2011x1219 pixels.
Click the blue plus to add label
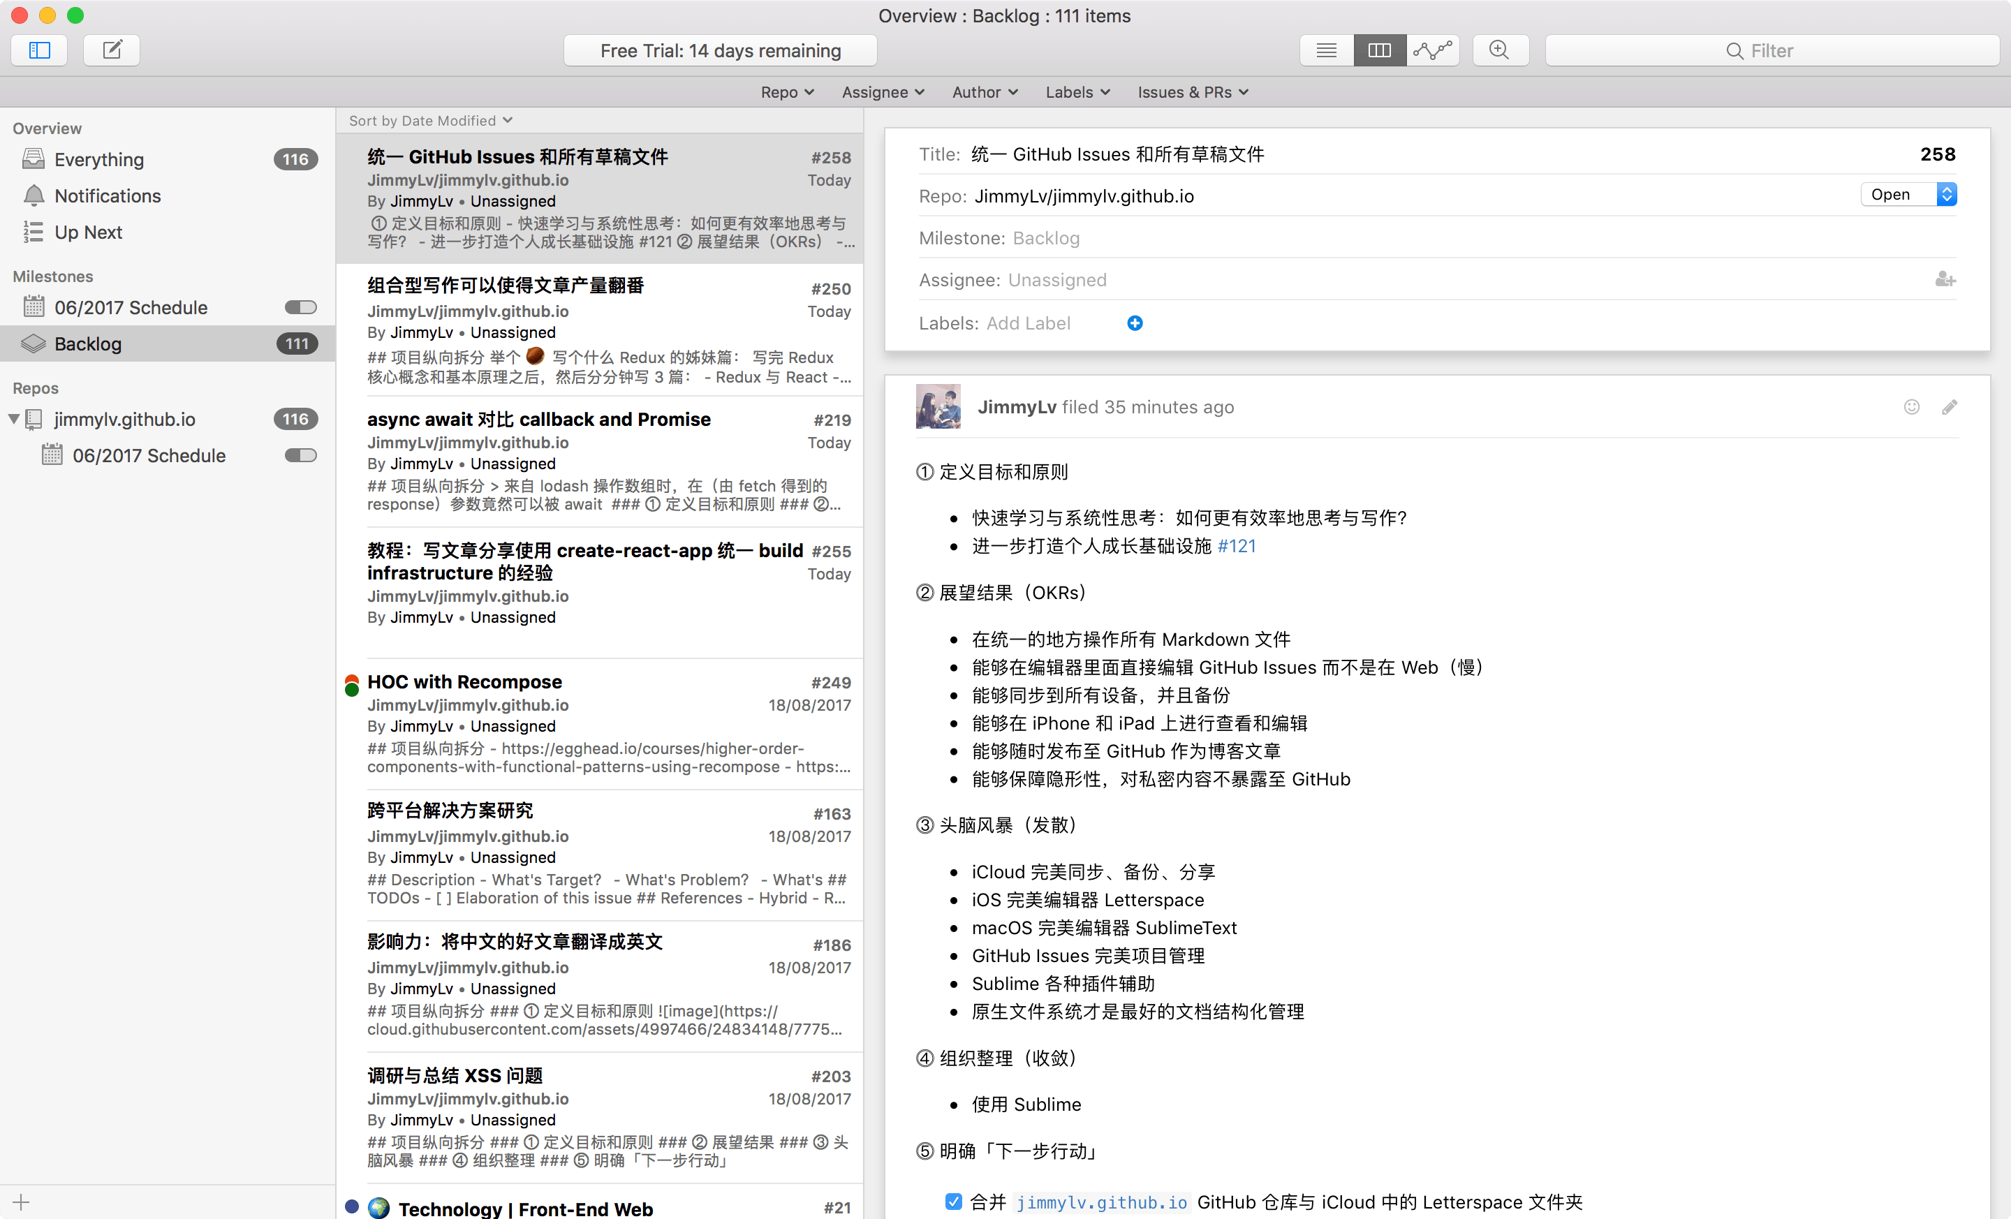pyautogui.click(x=1135, y=323)
